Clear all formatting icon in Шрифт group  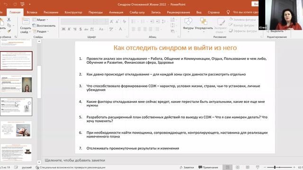click(x=124, y=21)
